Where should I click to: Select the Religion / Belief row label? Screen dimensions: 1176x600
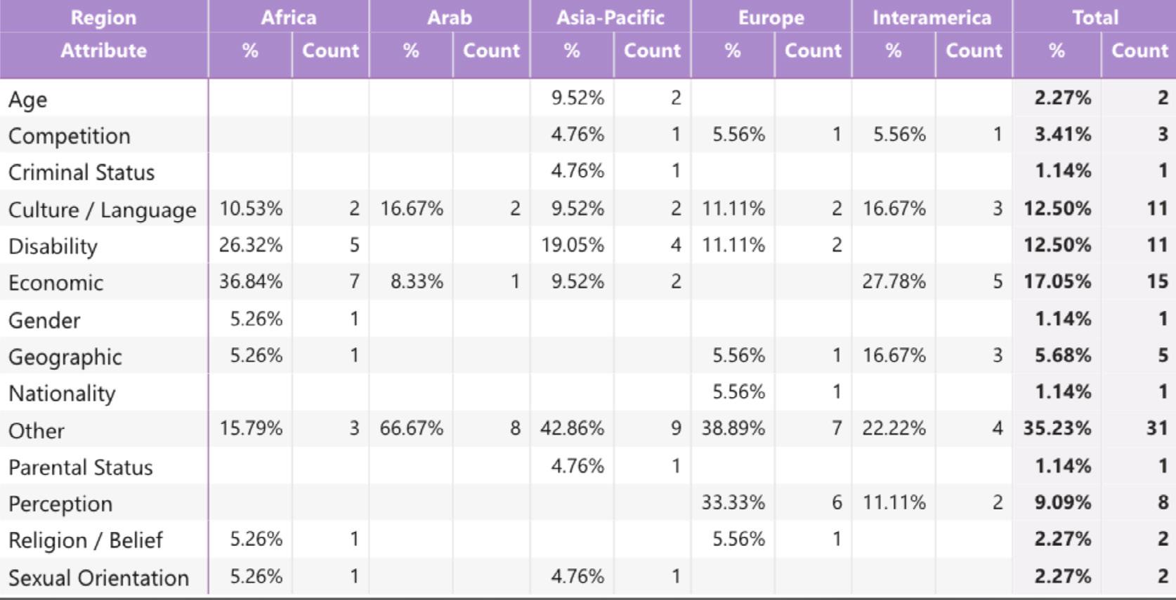click(85, 540)
